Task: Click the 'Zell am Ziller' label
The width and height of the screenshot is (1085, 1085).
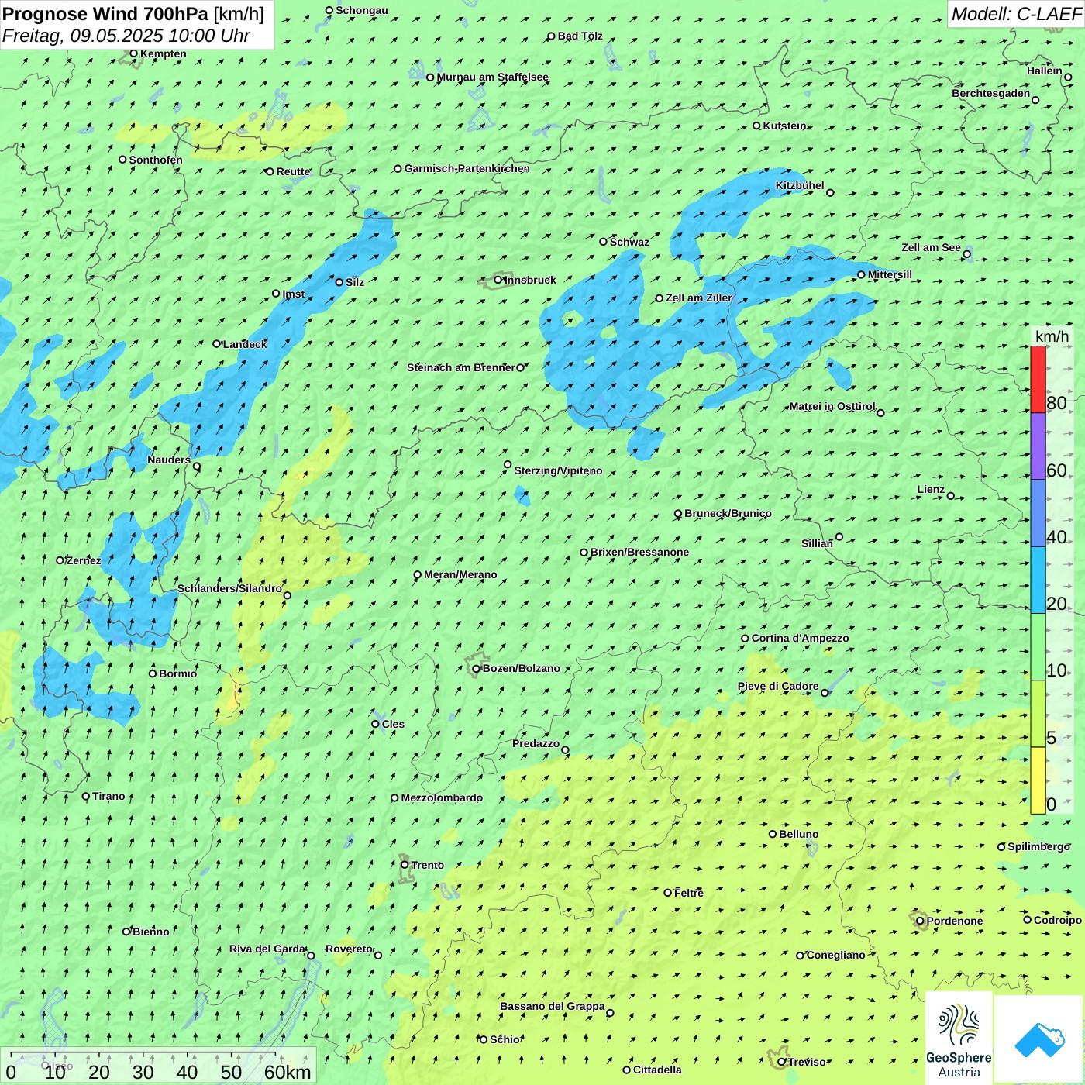Action: pyautogui.click(x=699, y=298)
